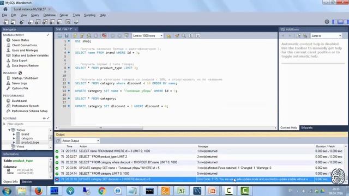Expand the Management section with arrows icon
Screen dimensions: 349x196
pyautogui.click(x=48, y=35)
